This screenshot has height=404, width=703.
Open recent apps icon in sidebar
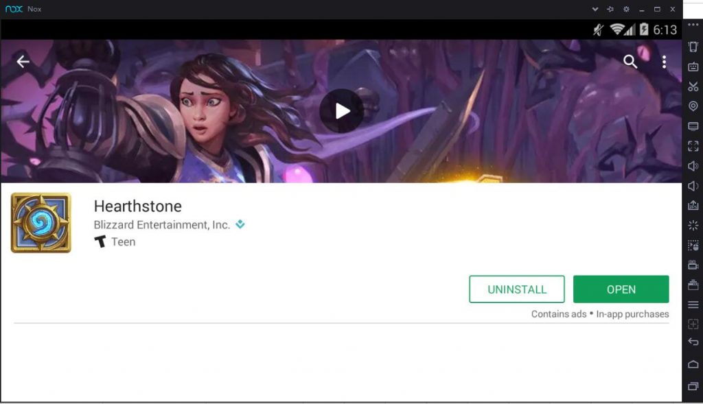693,386
